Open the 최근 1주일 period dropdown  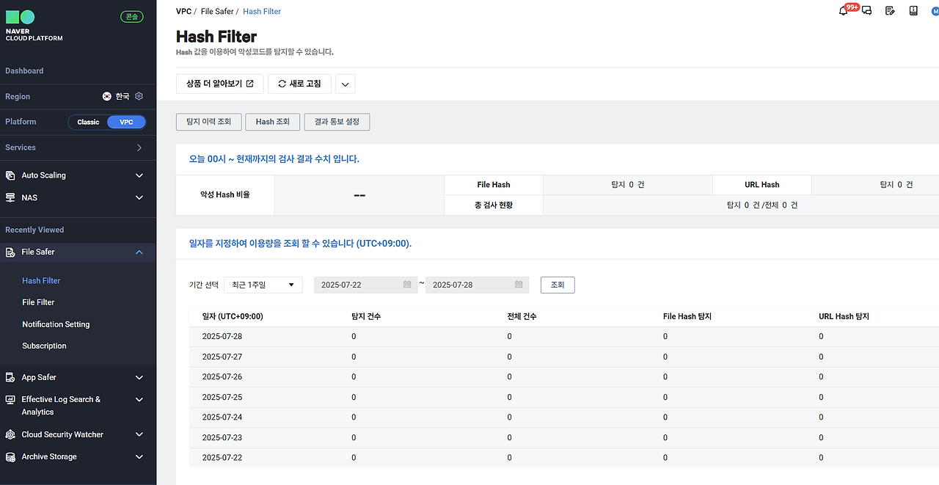[263, 285]
